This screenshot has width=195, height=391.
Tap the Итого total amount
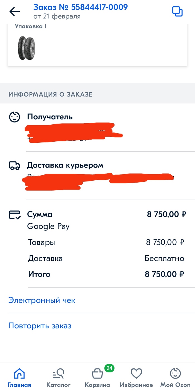pyautogui.click(x=165, y=274)
